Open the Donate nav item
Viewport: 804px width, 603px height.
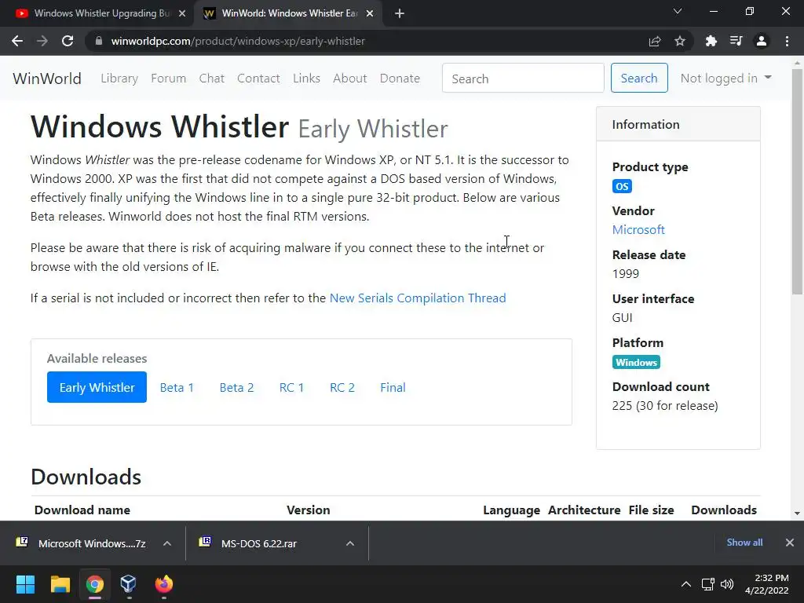click(400, 79)
